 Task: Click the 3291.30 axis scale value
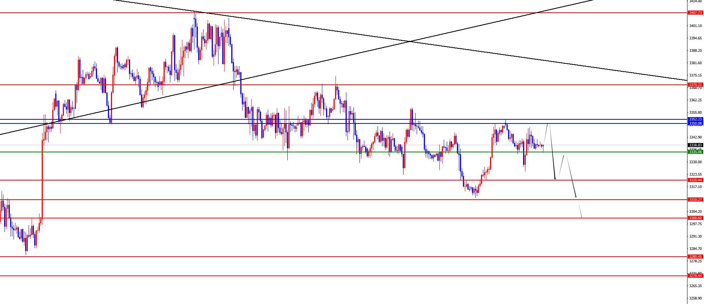pos(695,236)
